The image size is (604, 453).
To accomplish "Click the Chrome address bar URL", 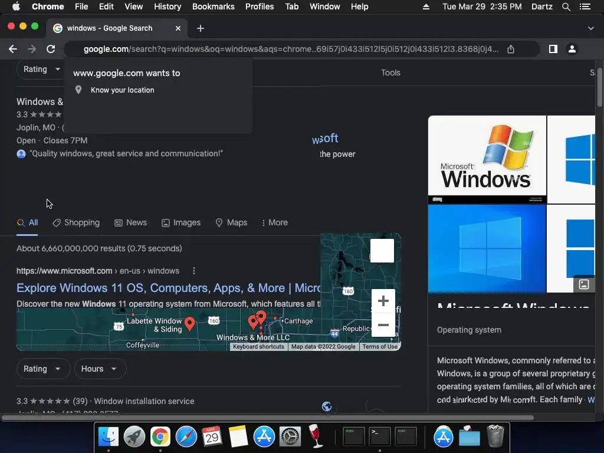I will 291,49.
